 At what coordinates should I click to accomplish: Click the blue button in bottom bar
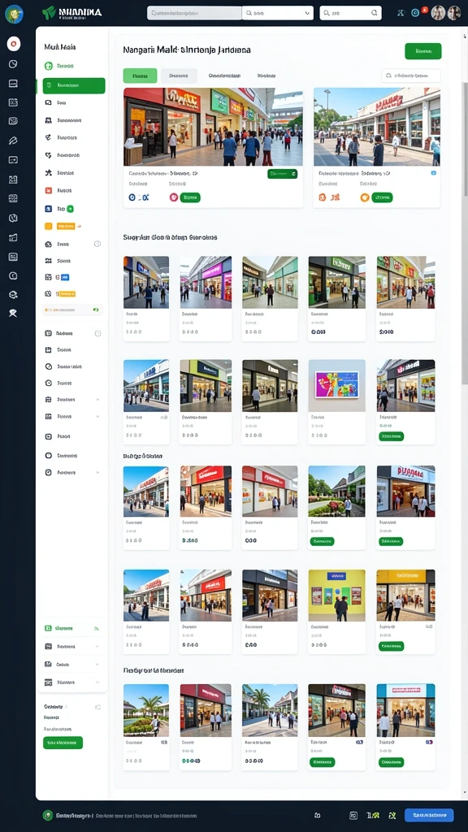(429, 815)
